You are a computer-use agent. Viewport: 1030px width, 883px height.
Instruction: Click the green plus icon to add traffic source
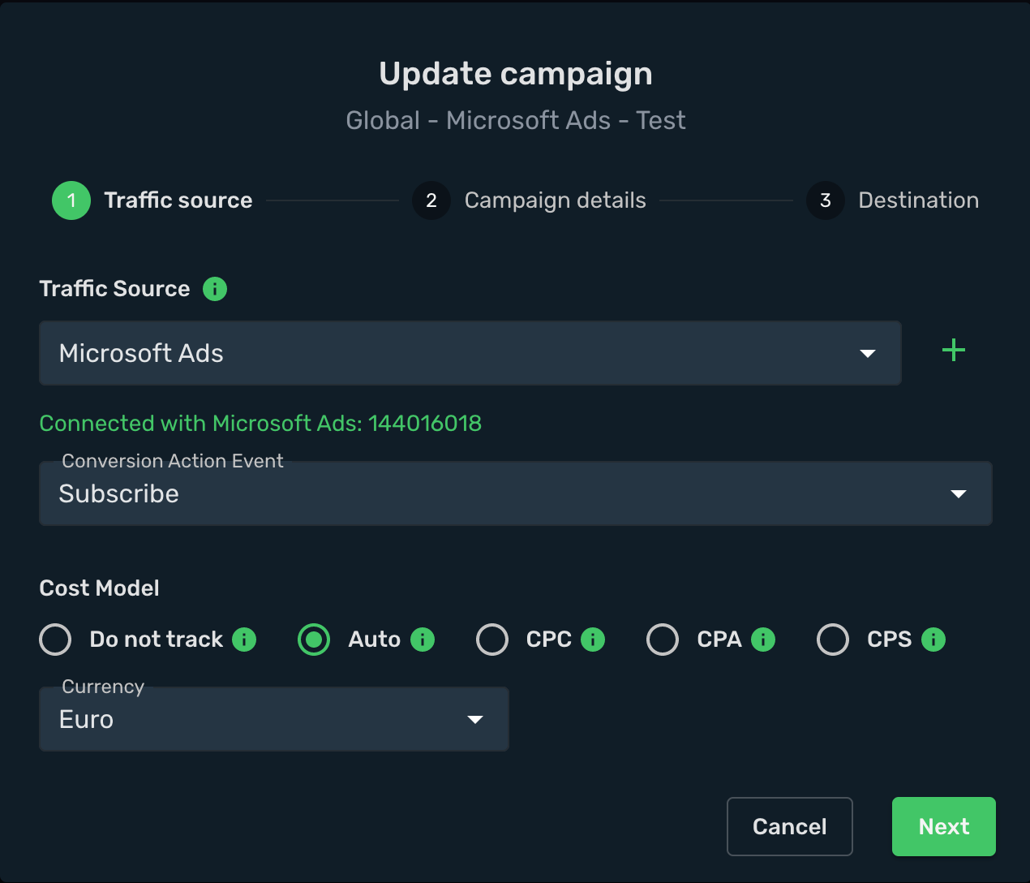point(954,351)
